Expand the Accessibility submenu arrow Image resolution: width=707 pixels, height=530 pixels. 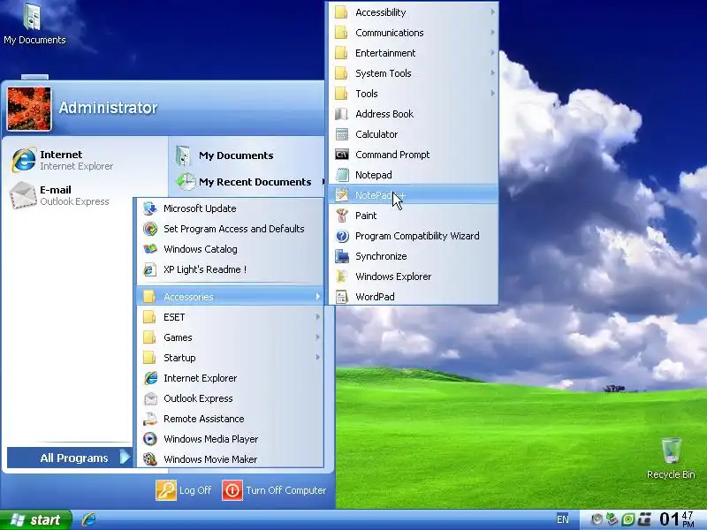click(x=492, y=12)
